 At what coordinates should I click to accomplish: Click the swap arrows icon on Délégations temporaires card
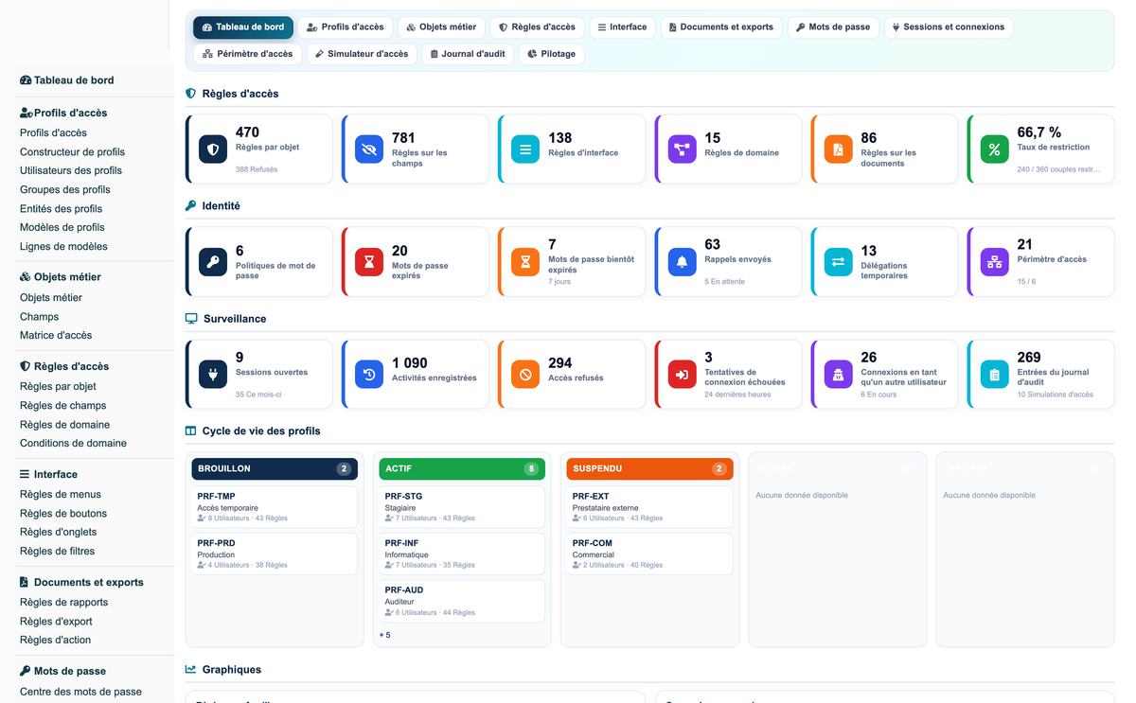coord(838,262)
